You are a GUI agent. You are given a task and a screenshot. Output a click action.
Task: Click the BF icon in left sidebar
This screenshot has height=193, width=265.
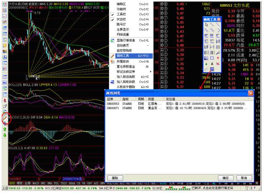(5, 68)
